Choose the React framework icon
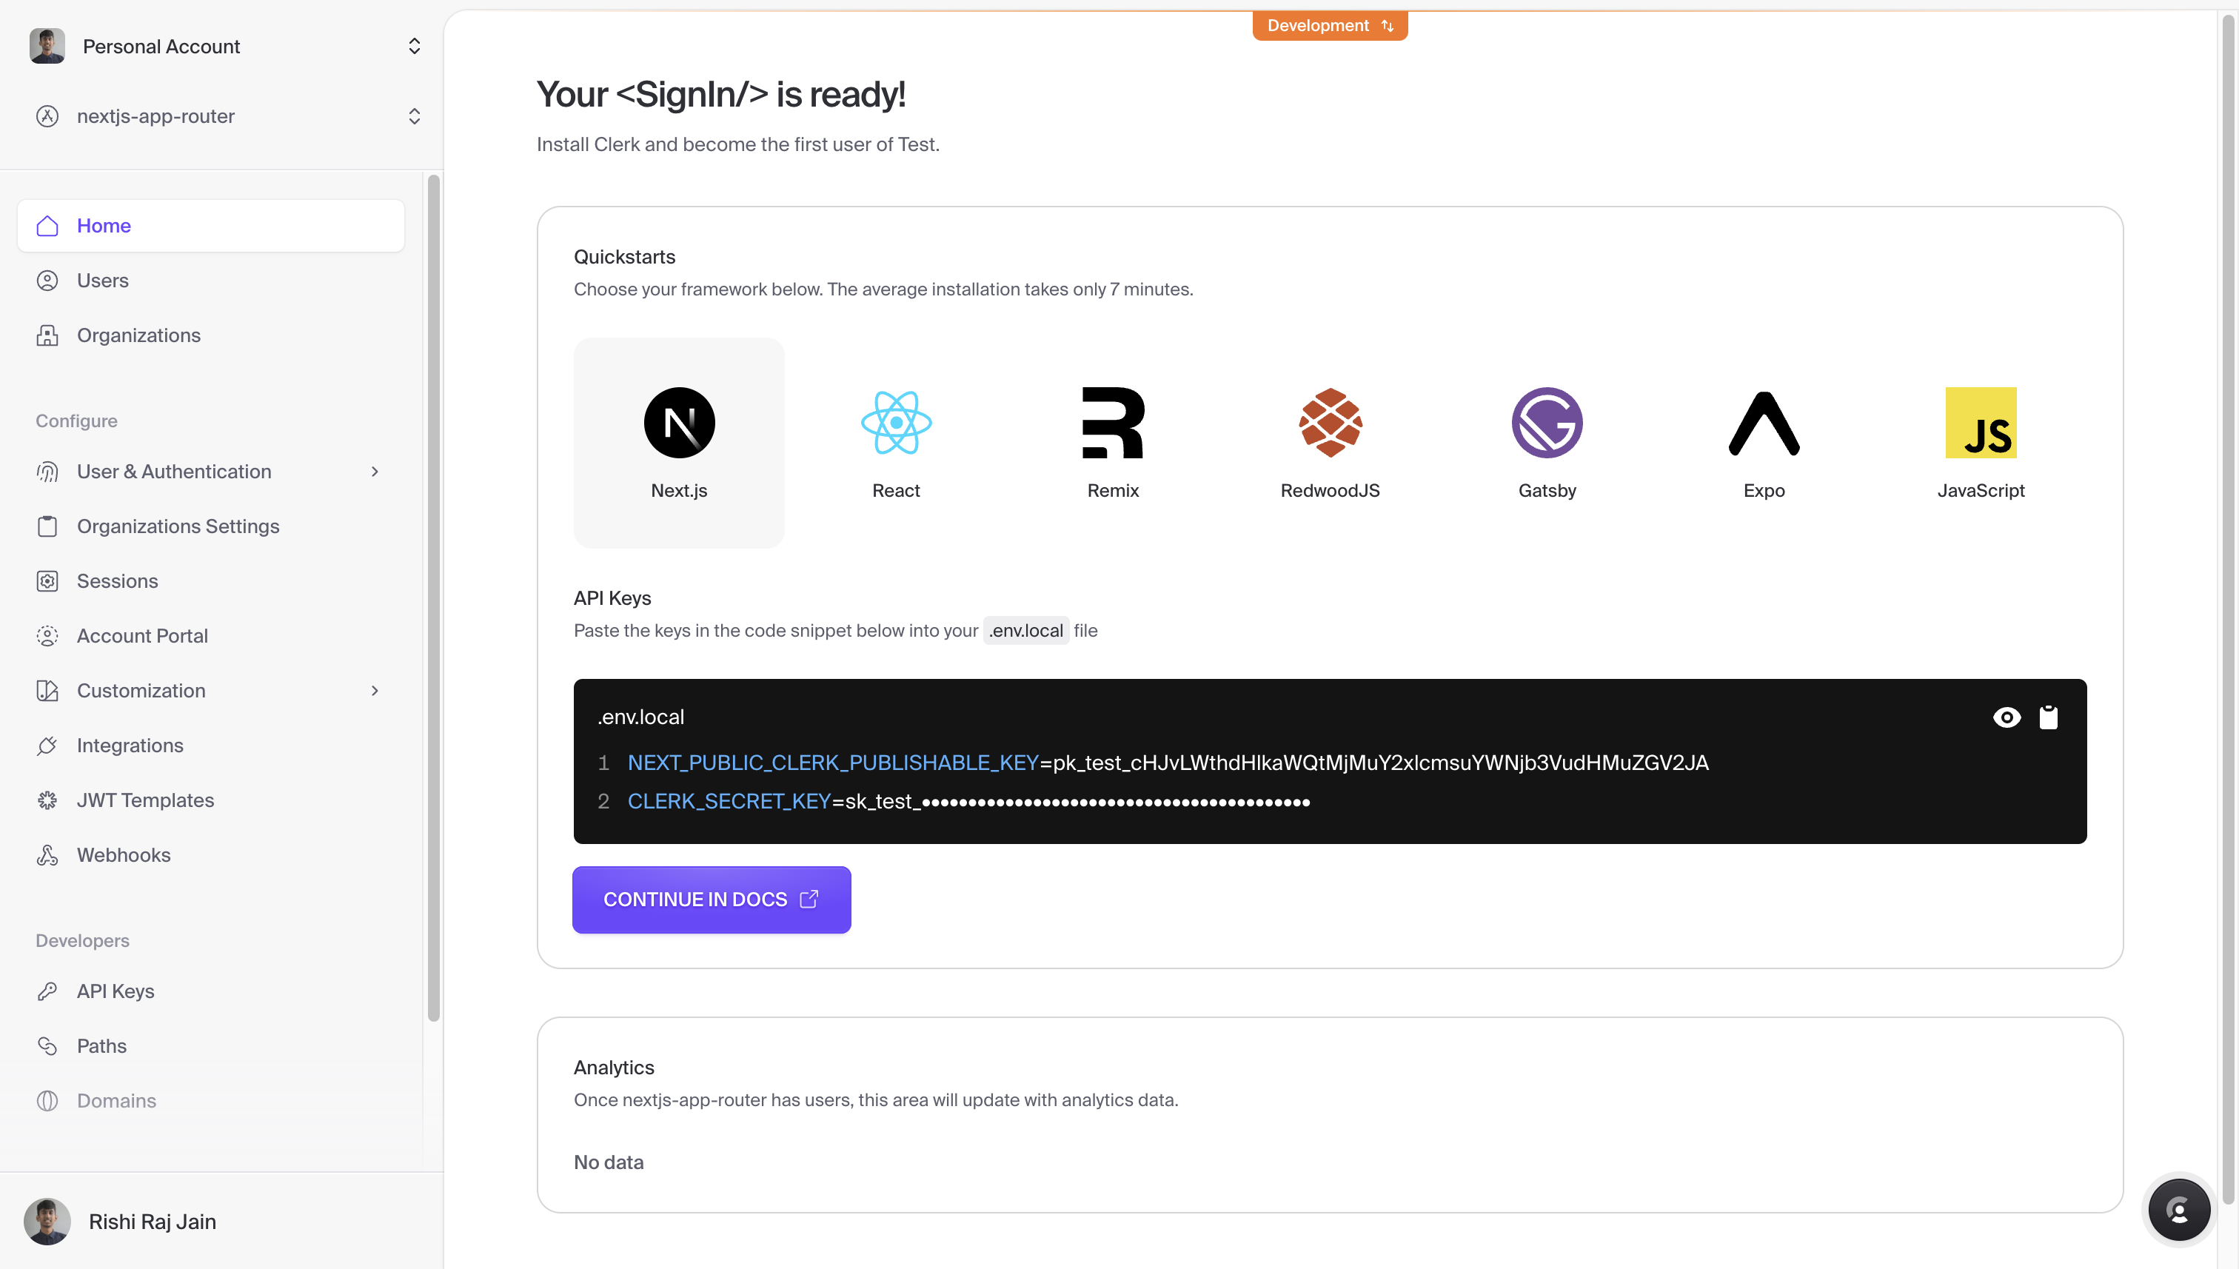2239x1269 pixels. click(x=896, y=423)
